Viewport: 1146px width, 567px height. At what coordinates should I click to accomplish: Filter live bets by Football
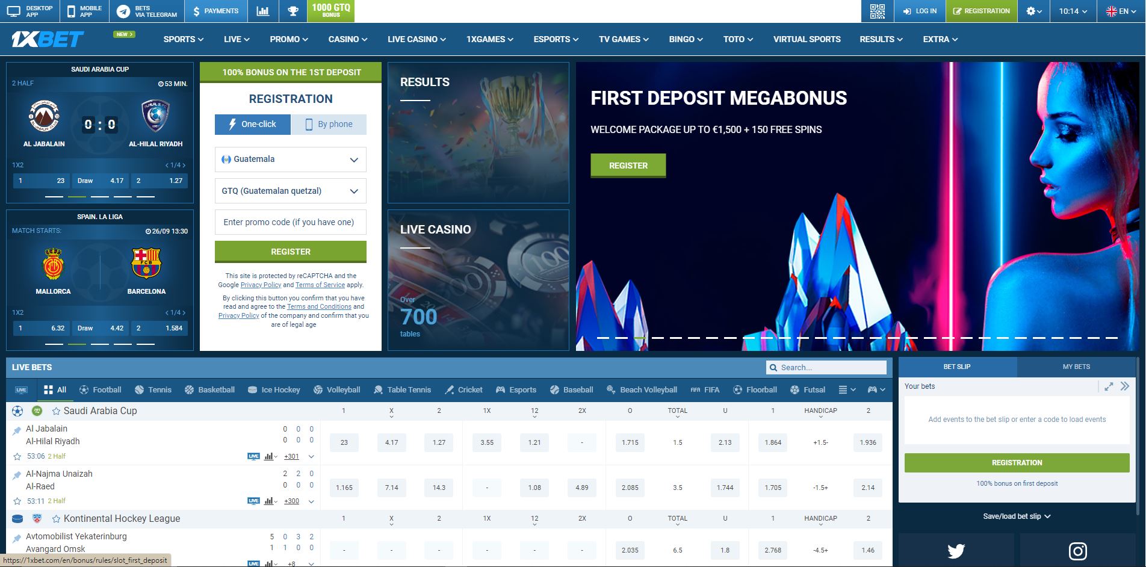coord(100,390)
